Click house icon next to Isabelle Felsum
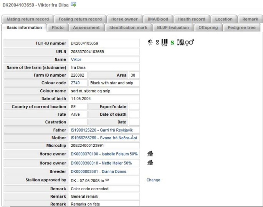 click(151, 154)
